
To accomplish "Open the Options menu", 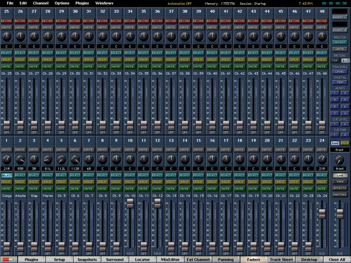I will click(x=62, y=3).
